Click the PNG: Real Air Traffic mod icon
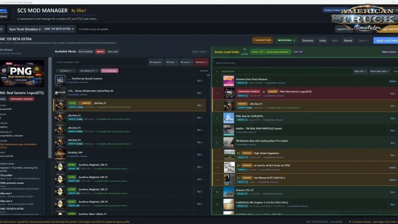 229,118
